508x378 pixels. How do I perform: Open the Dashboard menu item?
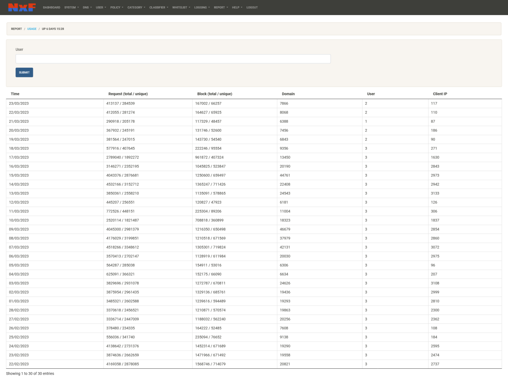51,8
